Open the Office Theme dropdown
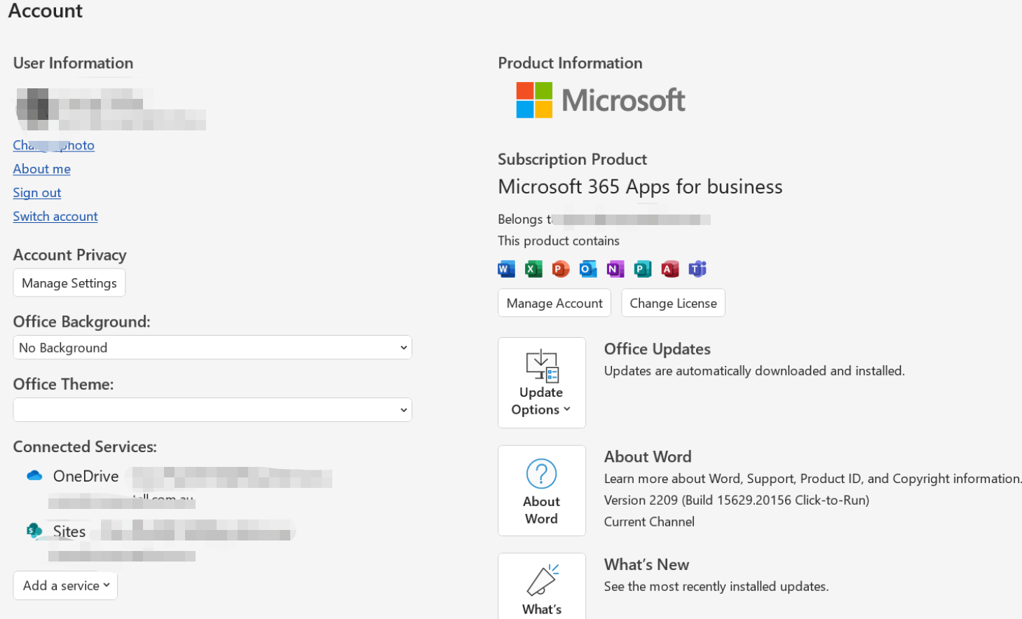Image resolution: width=1022 pixels, height=619 pixels. pyautogui.click(x=212, y=410)
